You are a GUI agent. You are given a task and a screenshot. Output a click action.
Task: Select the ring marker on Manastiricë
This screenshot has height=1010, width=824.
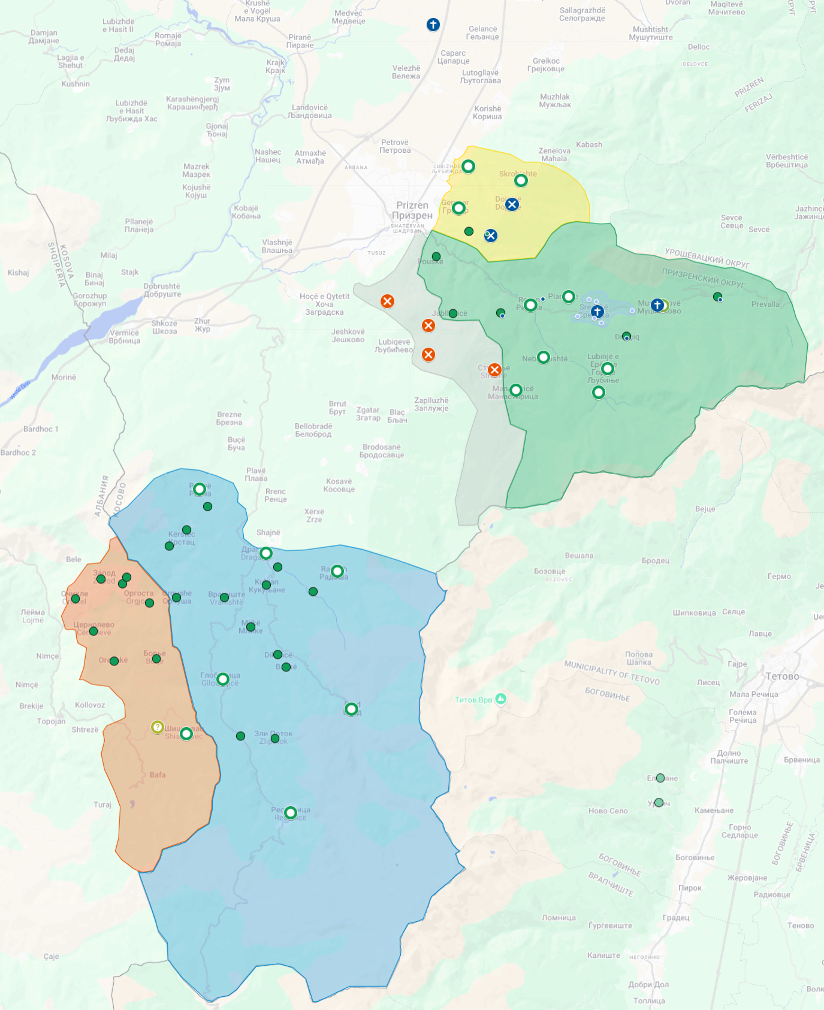tap(516, 390)
